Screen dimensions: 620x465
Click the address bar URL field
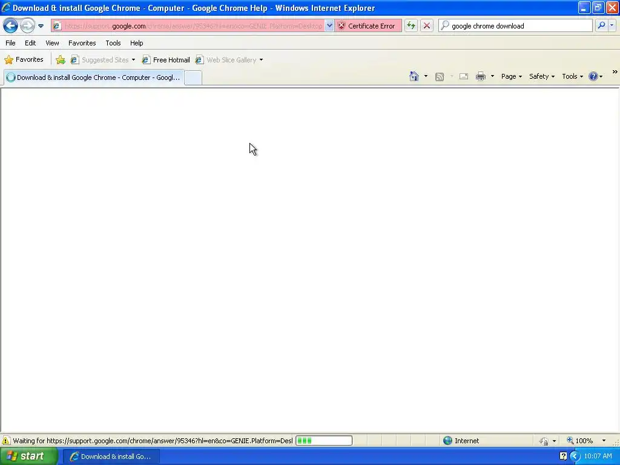(193, 26)
